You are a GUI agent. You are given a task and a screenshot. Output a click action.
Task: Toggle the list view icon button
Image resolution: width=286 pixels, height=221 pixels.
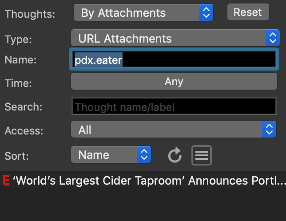coord(201,155)
